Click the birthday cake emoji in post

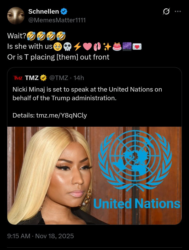117,46
